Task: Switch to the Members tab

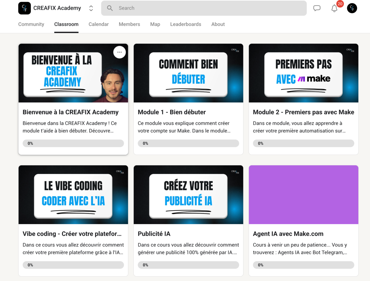Action: pos(129,24)
